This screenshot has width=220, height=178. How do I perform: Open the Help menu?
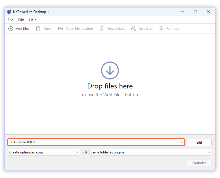pos(33,20)
